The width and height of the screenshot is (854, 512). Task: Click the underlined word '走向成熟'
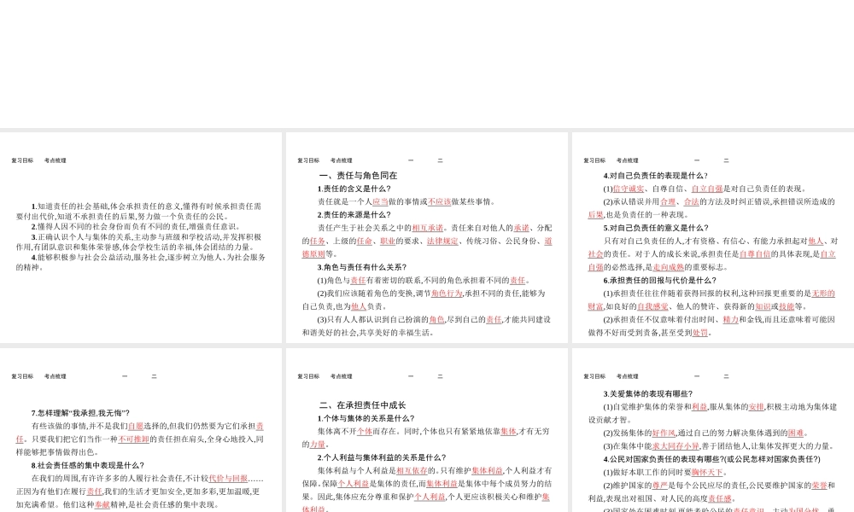pos(669,267)
